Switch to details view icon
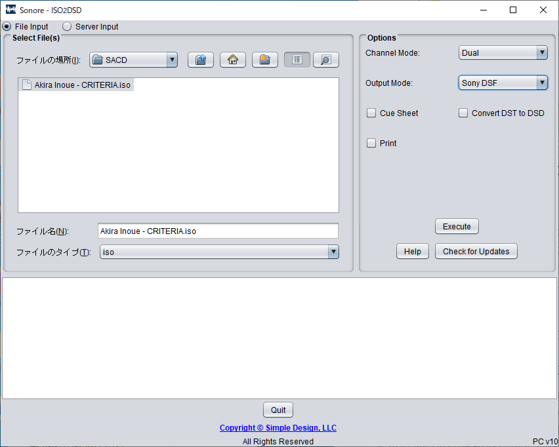This screenshot has height=447, width=559. (326, 60)
